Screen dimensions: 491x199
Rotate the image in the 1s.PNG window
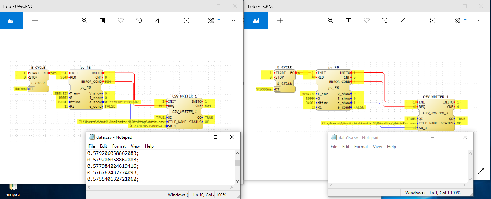(385, 20)
